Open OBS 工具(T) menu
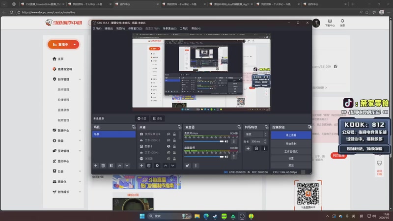 point(184,28)
